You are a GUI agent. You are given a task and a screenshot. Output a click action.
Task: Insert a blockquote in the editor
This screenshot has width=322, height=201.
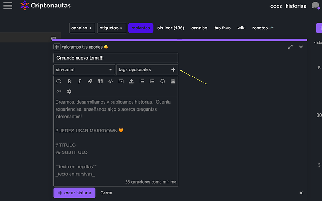point(100,81)
